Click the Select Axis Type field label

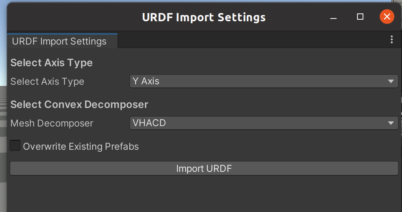click(x=47, y=82)
